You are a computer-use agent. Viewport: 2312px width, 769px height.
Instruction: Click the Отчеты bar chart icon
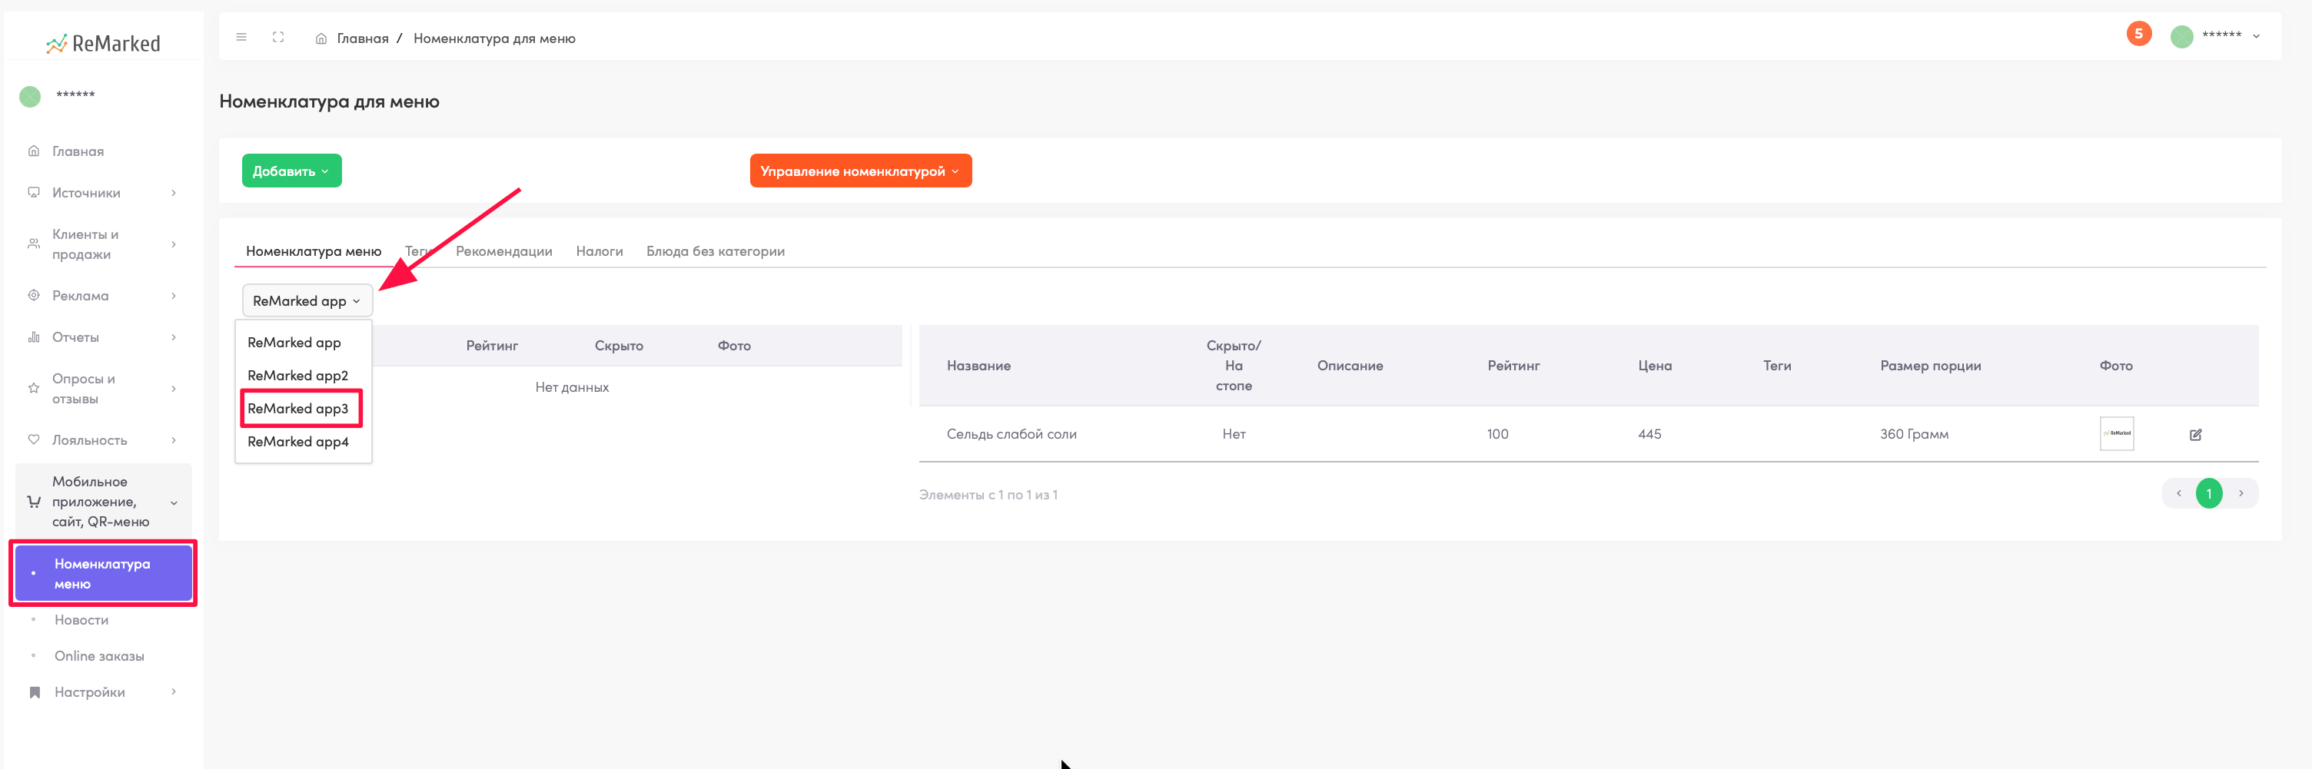coord(34,337)
